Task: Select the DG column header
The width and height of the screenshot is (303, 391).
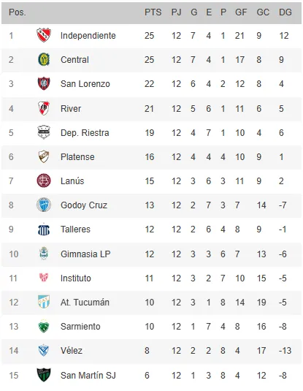Action: (x=285, y=12)
